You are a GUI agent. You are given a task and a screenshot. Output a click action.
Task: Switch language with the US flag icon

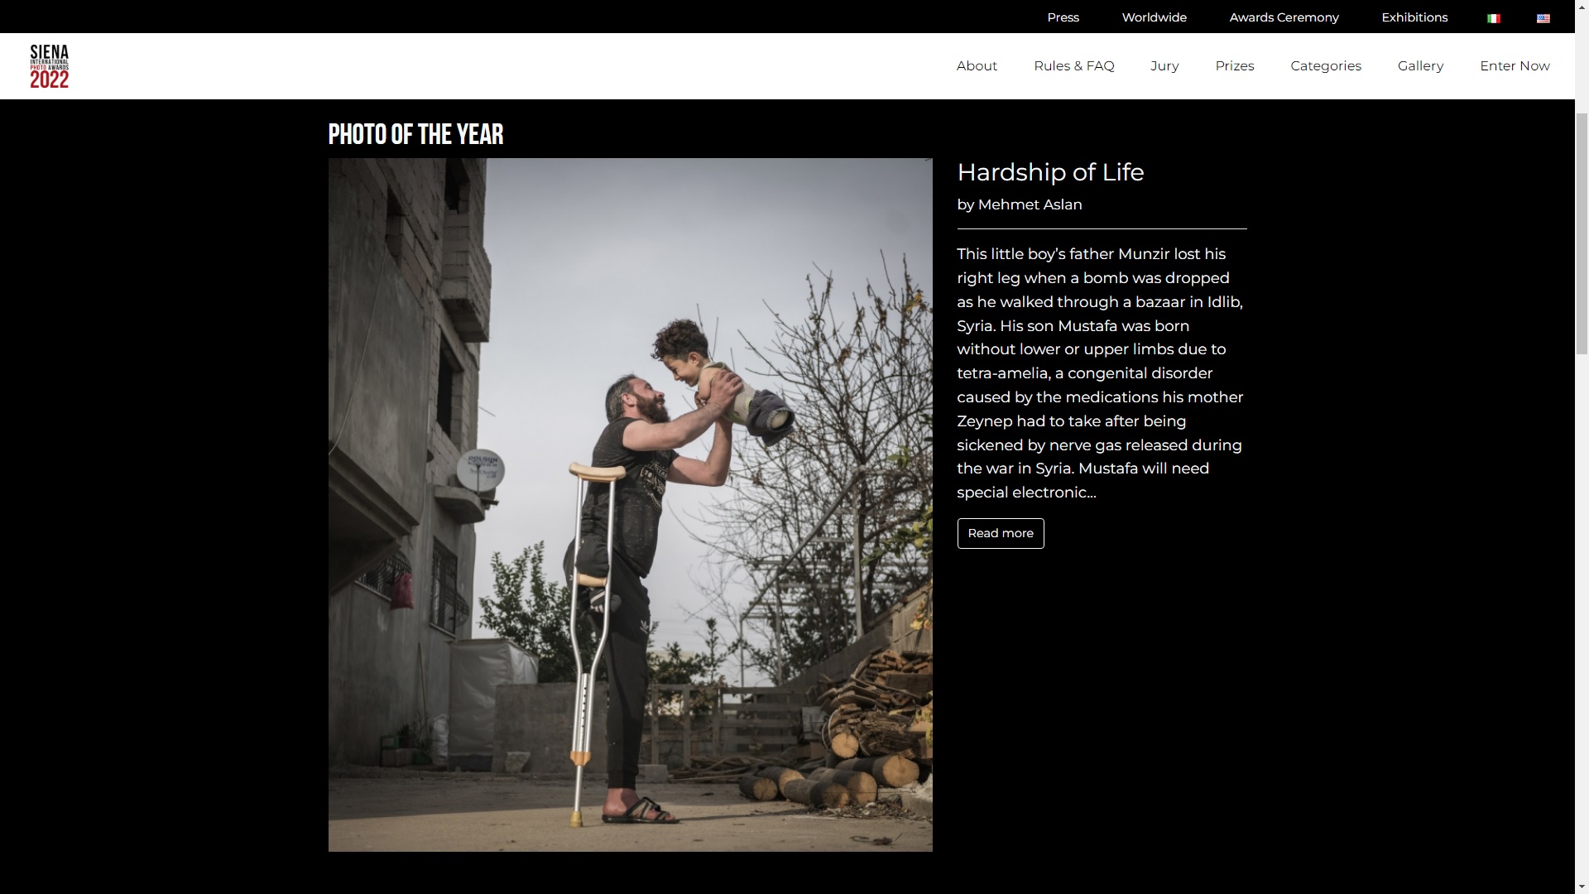pos(1543,18)
